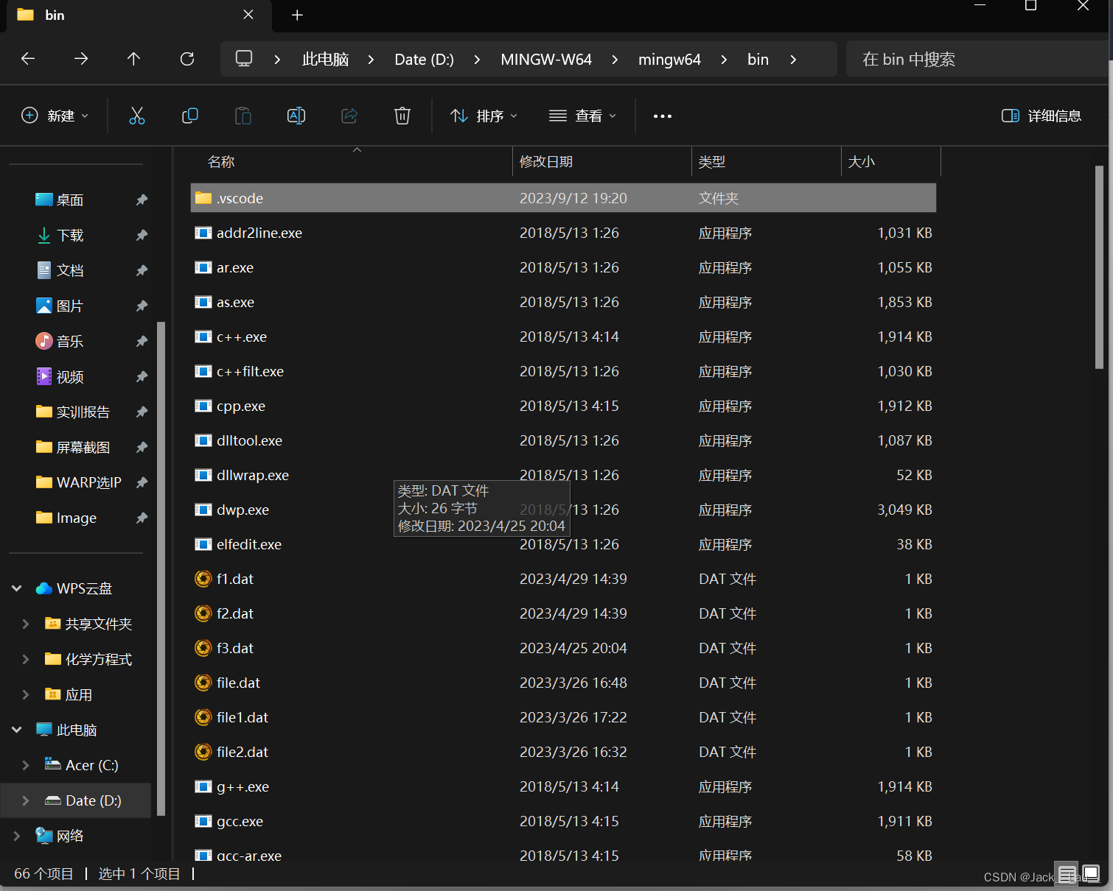Screen dimensions: 1113x891
Task: Unpin the 桌面 quick access pin
Action: pyautogui.click(x=142, y=200)
